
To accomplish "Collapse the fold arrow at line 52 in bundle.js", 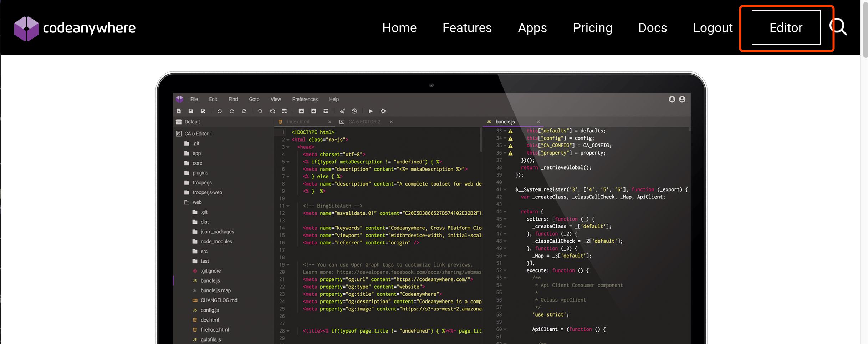I will [505, 271].
